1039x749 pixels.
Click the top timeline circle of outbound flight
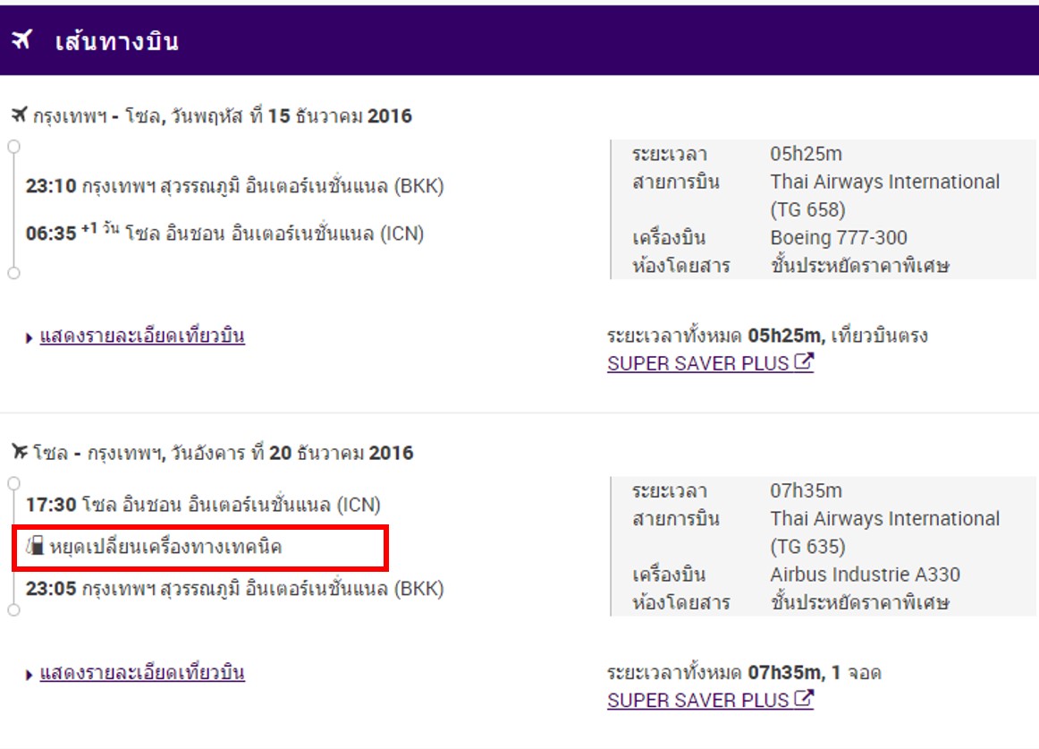click(13, 147)
